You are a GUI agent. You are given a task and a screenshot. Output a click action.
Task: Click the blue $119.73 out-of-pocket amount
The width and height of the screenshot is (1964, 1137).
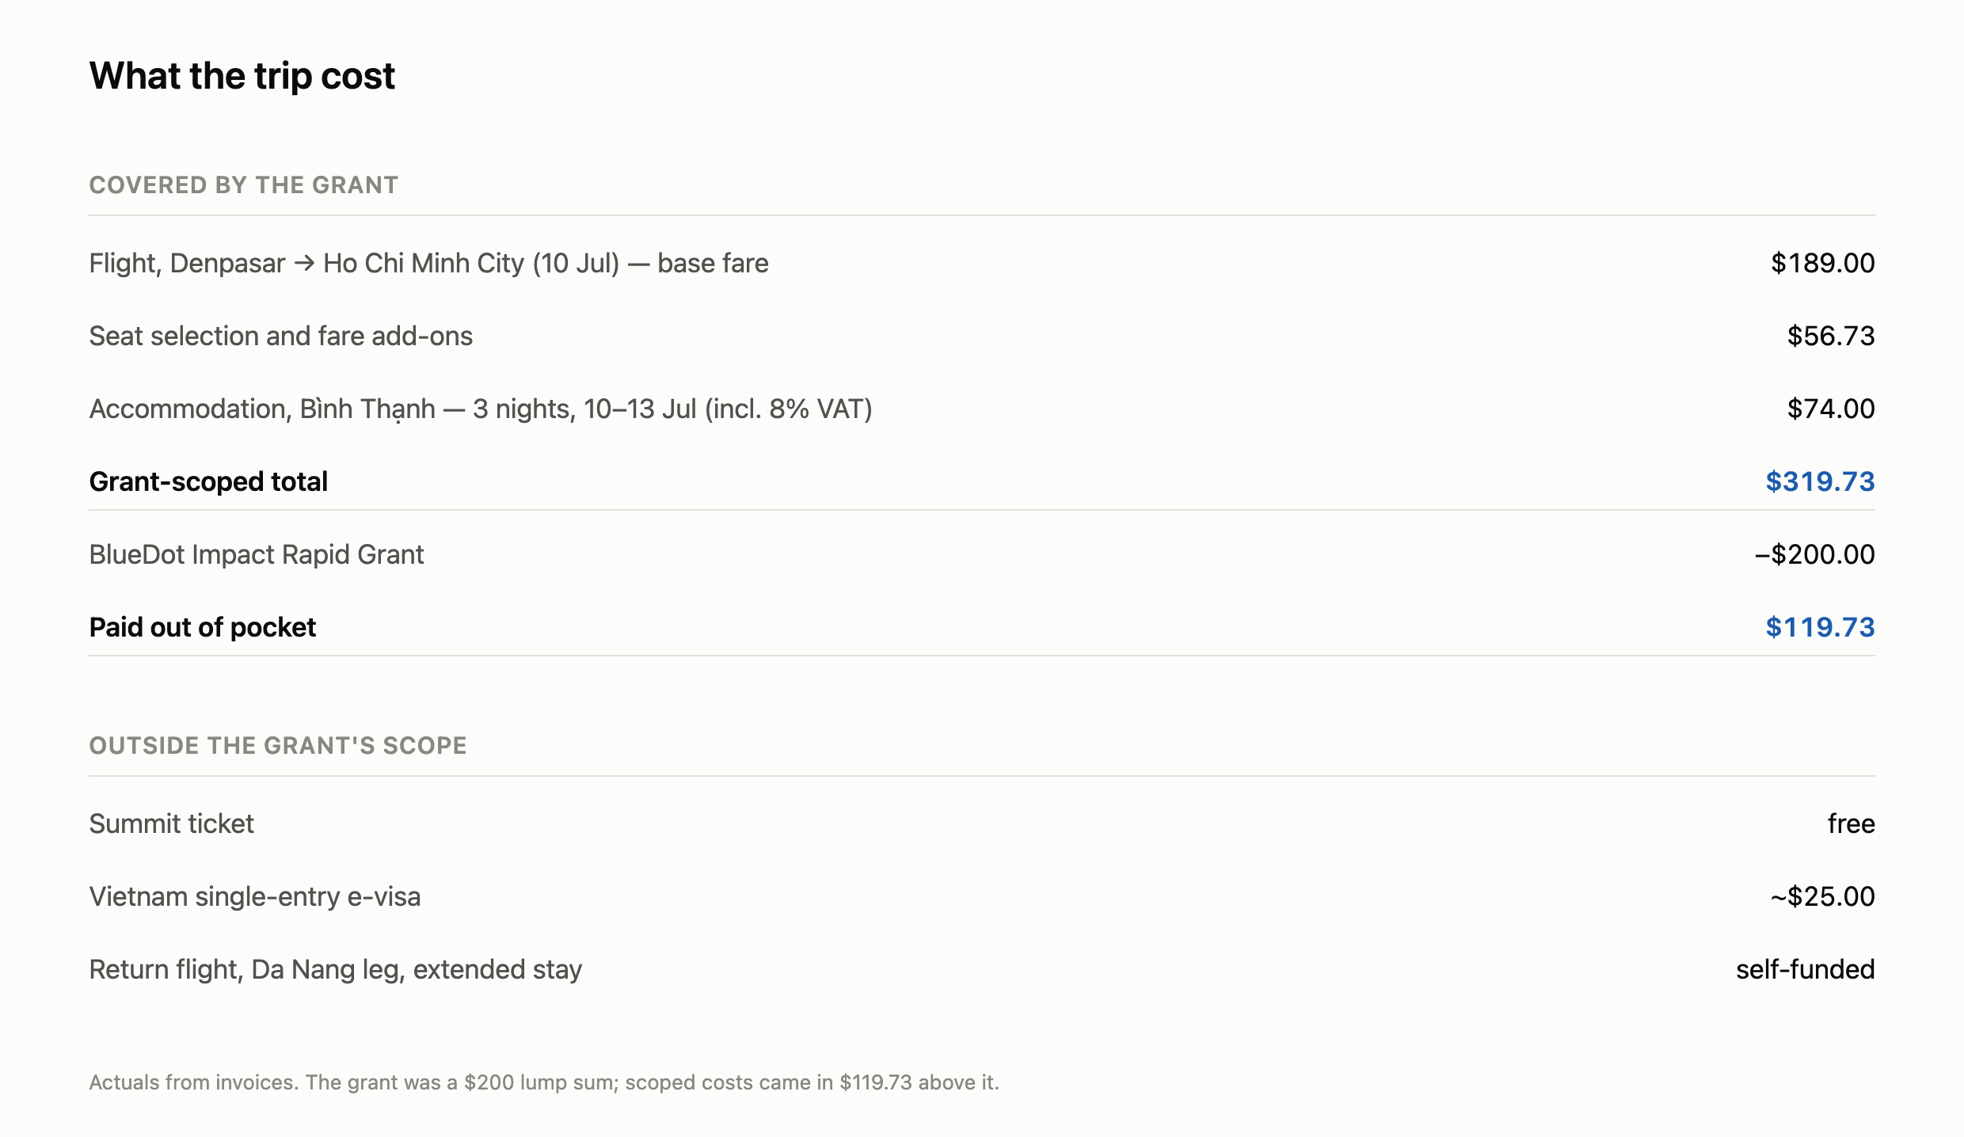tap(1820, 627)
